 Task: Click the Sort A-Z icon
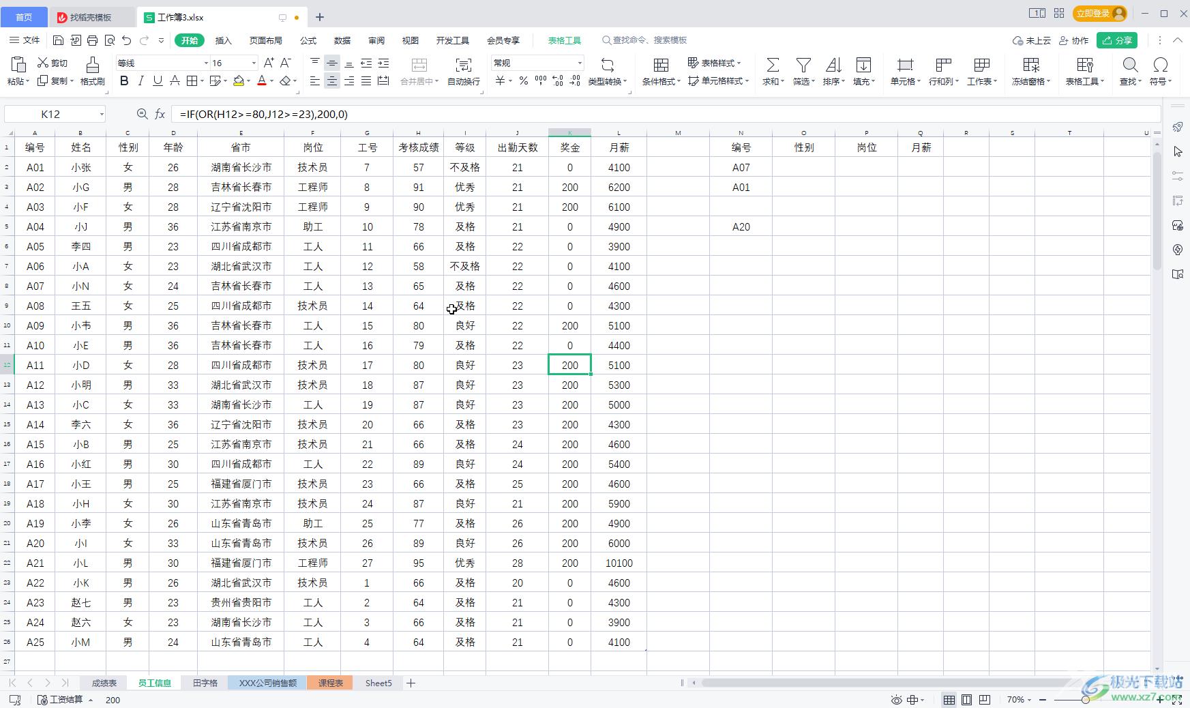[833, 65]
